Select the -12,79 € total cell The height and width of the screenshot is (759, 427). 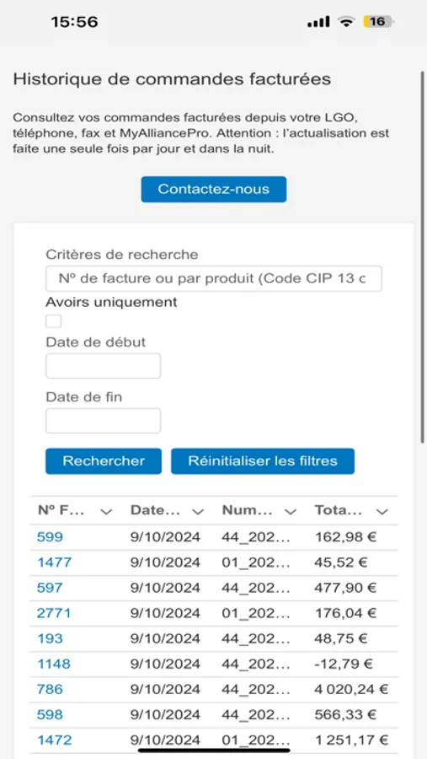[344, 665]
